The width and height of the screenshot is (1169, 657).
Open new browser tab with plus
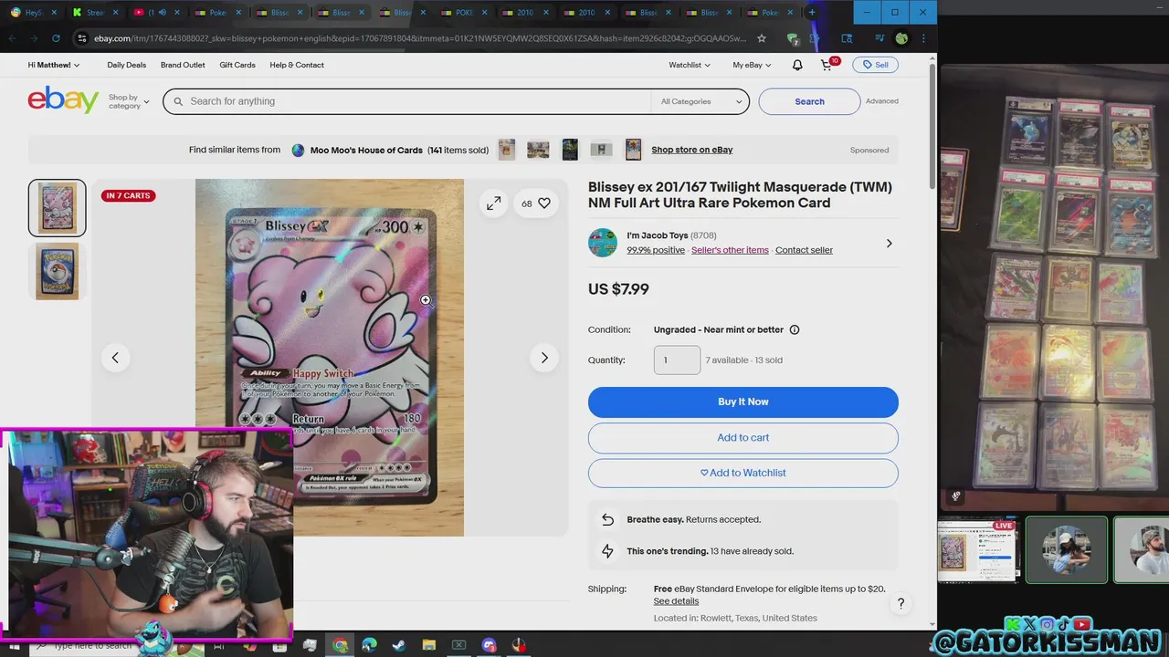[812, 13]
